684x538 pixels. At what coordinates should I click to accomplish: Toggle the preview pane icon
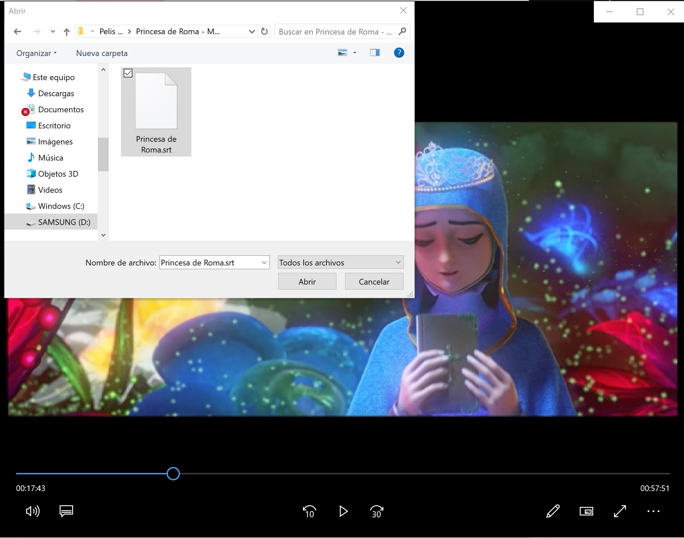point(375,53)
